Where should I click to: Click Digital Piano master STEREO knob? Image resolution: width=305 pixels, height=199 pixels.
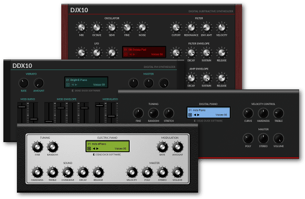coord(263,138)
